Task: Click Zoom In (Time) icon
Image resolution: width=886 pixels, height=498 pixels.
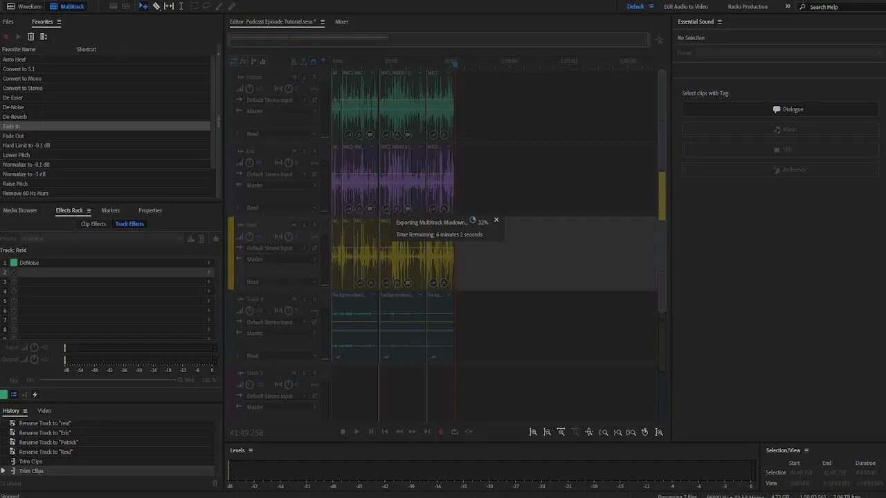Action: (x=561, y=432)
